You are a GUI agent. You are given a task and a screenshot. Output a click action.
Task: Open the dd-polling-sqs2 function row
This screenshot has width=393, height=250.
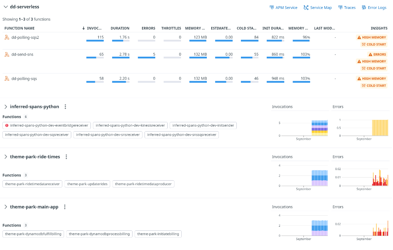click(x=196, y=41)
